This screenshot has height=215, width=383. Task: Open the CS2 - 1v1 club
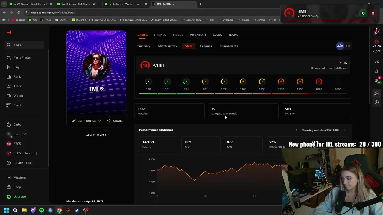tap(20, 134)
